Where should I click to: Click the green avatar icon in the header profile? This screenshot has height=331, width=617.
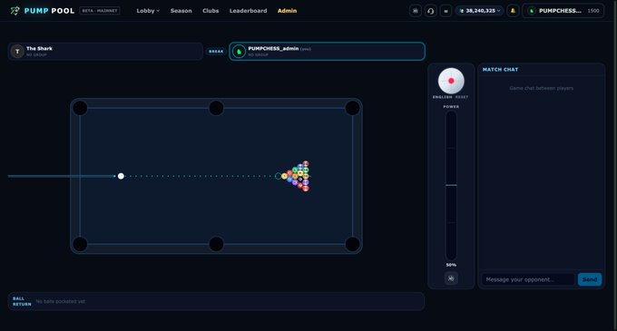click(531, 11)
